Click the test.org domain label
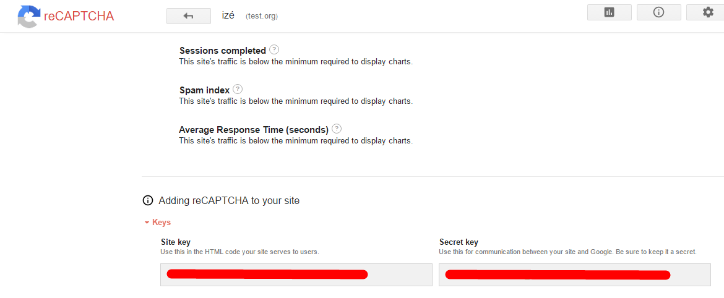 262,16
